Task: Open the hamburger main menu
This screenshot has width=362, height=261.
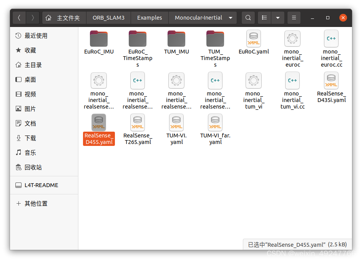Action: [294, 18]
